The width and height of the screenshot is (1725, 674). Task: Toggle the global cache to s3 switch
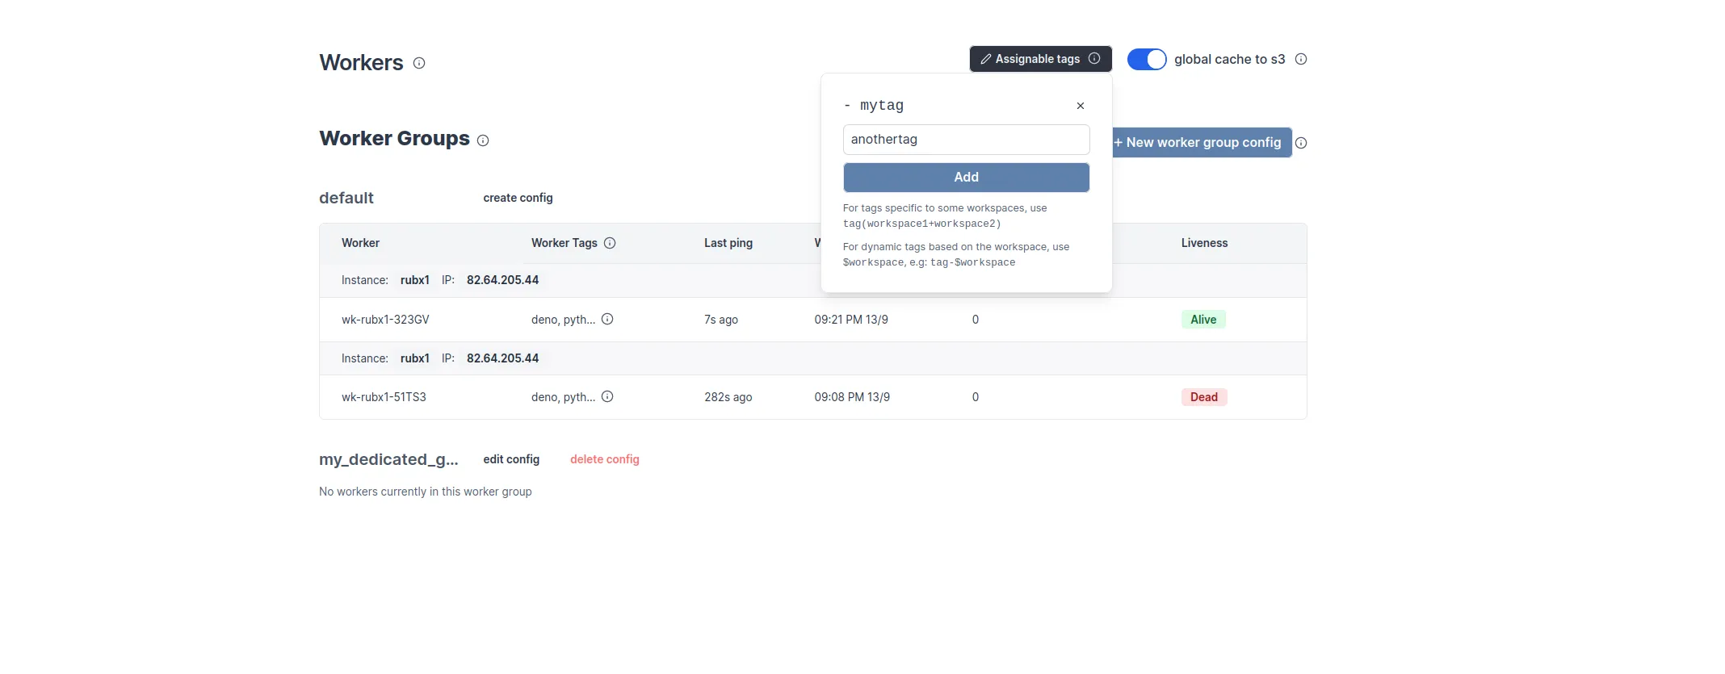coord(1147,60)
